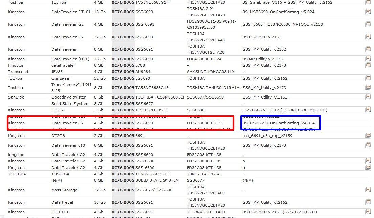Screen dimensions: 374x218
Task: Open comments icon for тошиба 32 Gb row
Action: [368, 78]
